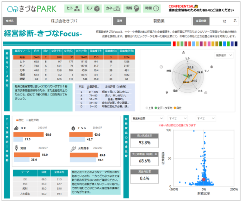Click the CONFIDENTIAL lock icon
Viewport: 242px width, 203px height.
pyautogui.click(x=196, y=6)
